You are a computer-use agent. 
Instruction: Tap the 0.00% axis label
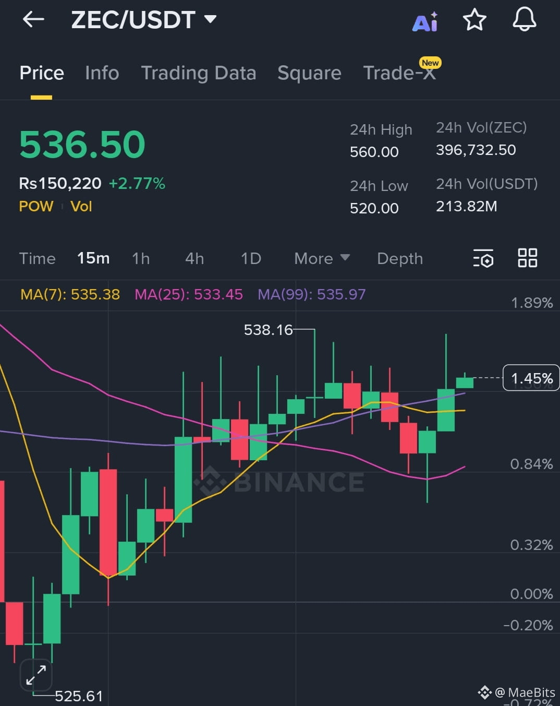click(x=531, y=594)
